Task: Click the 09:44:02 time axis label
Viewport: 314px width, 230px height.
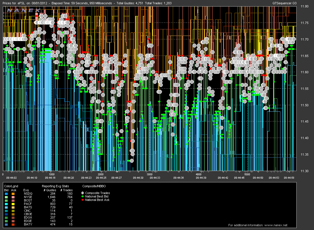Action: [x=11, y=178]
